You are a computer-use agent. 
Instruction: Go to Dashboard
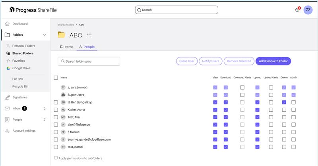[x=20, y=24]
